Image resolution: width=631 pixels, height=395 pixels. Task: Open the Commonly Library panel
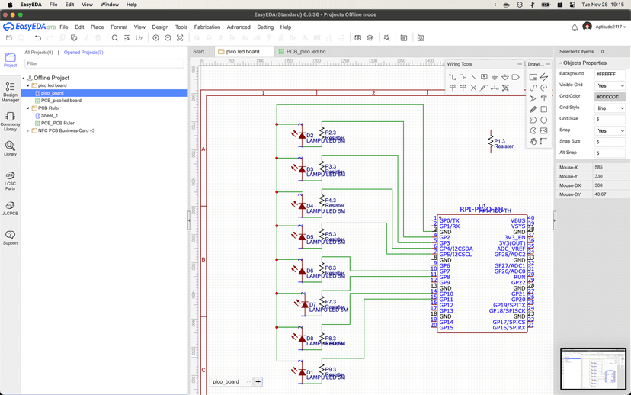[x=10, y=120]
